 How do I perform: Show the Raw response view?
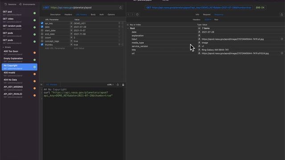pos(216,20)
